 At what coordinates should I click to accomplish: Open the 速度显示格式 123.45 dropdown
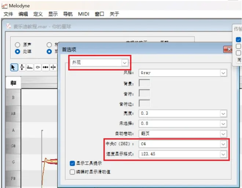183,154
